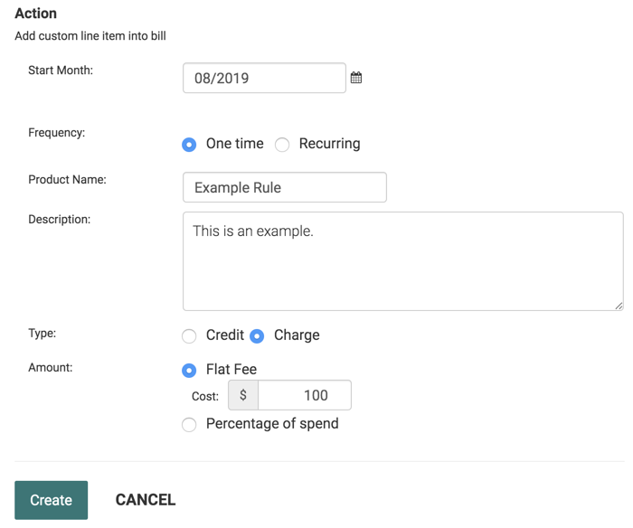Click the Product Name label
Screen dimensions: 633x528
pyautogui.click(x=67, y=179)
